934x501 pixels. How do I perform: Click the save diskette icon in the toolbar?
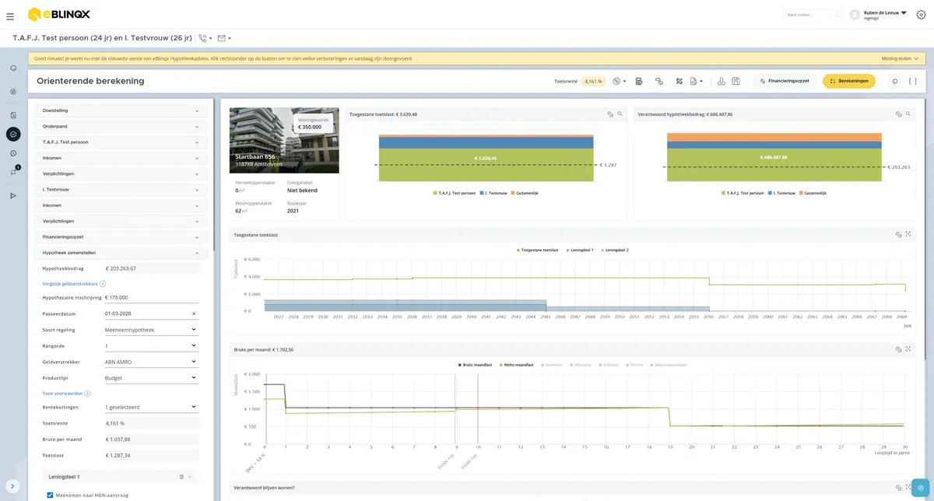(736, 81)
